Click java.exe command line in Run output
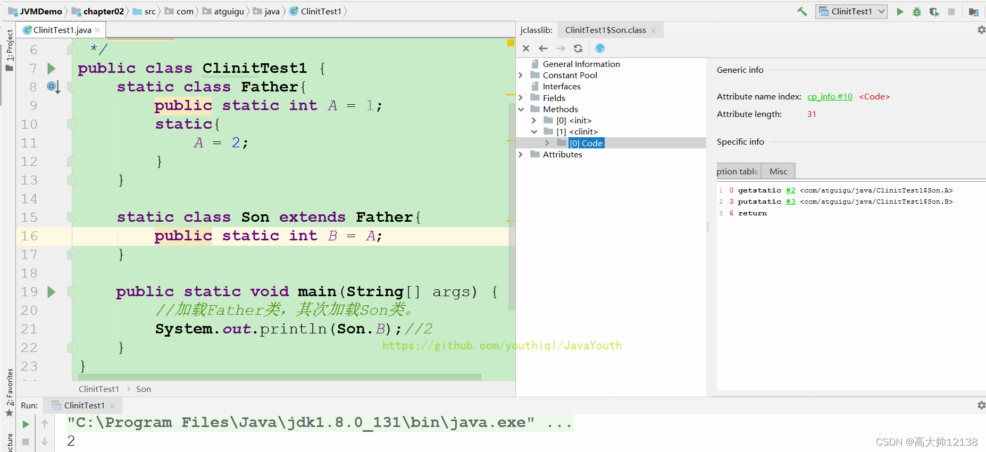986x452 pixels. pyautogui.click(x=320, y=423)
